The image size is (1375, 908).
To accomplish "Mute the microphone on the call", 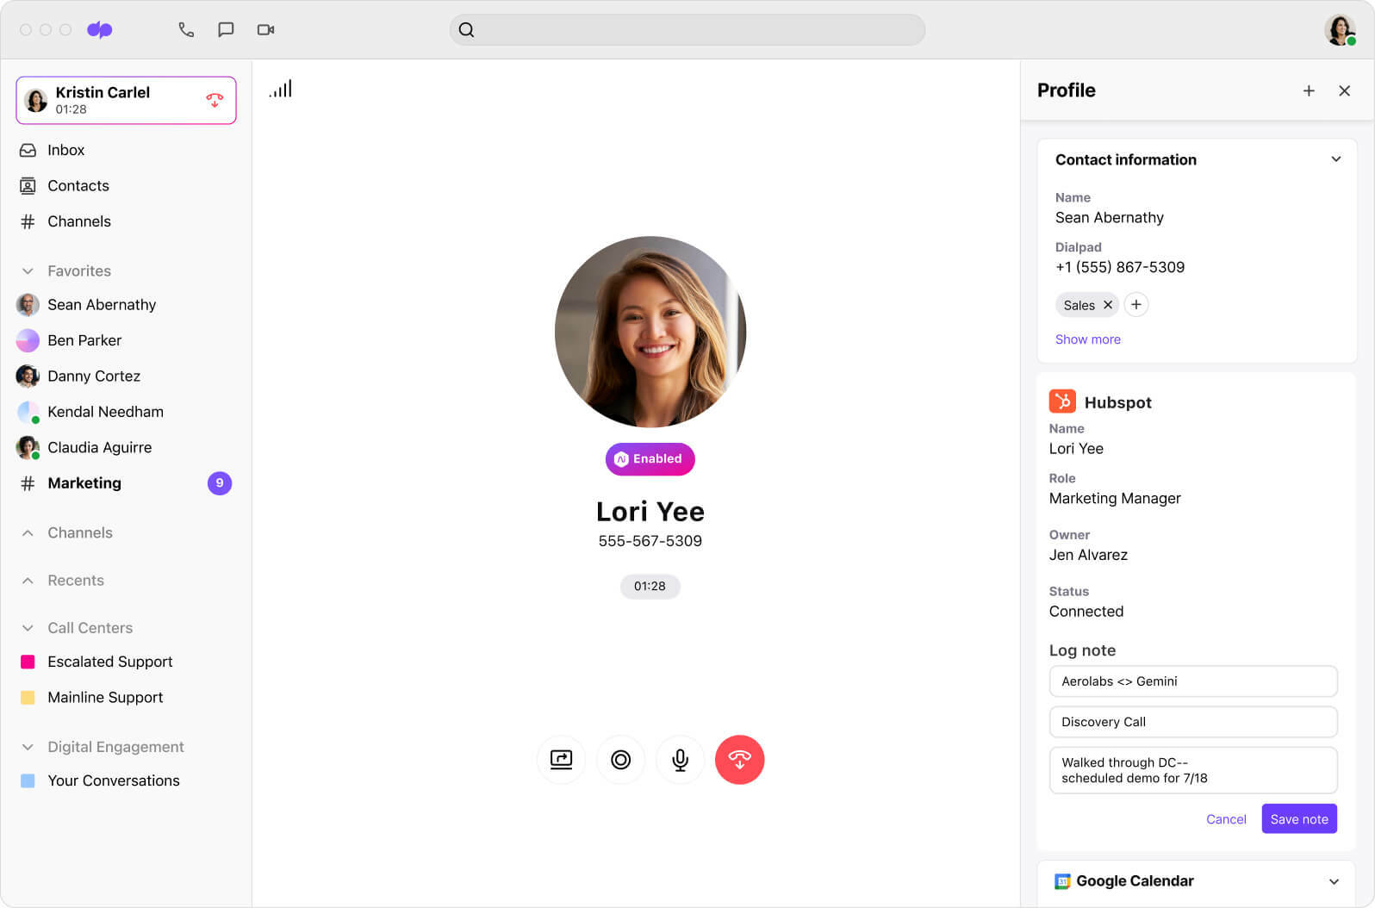I will [x=680, y=760].
